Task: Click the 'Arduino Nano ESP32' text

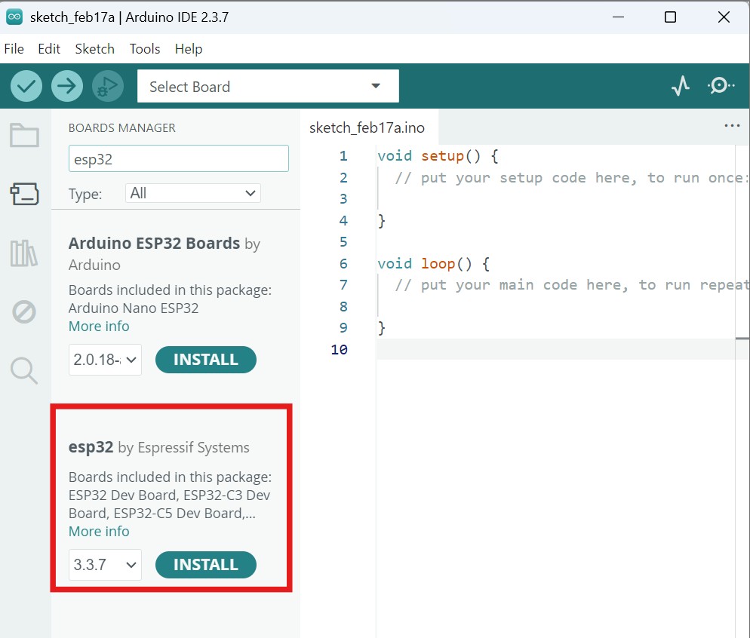Action: click(x=134, y=308)
